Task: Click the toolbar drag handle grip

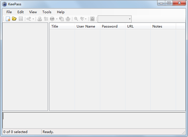Action: pyautogui.click(x=3, y=19)
